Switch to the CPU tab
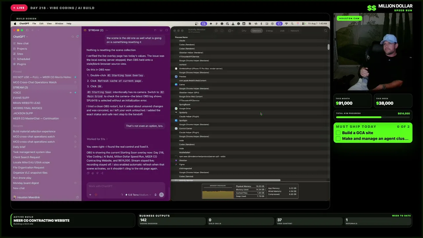This screenshot has height=238, width=423. coord(244,31)
